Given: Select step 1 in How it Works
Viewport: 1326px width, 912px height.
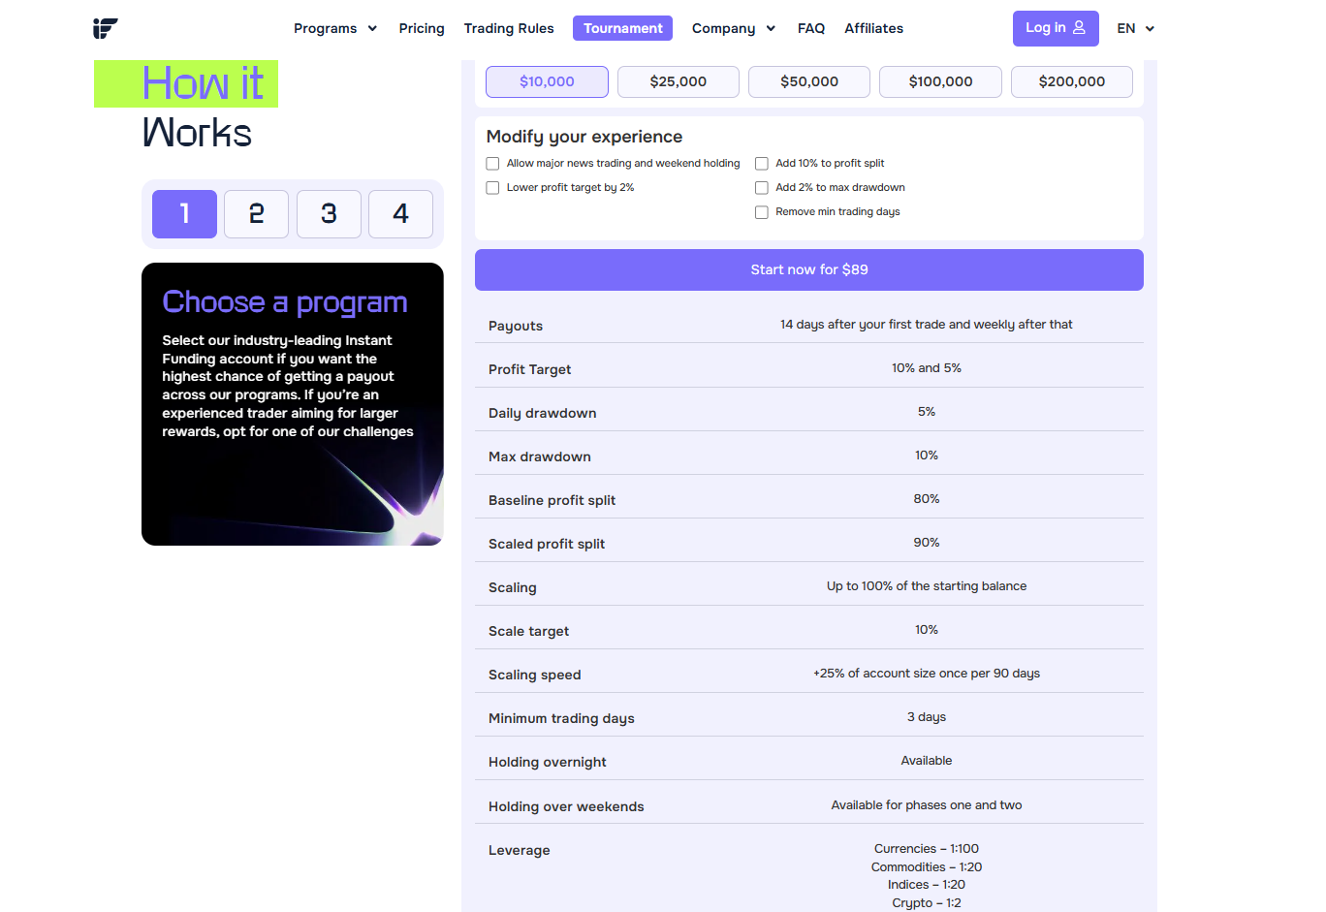Looking at the screenshot, I should [x=184, y=214].
